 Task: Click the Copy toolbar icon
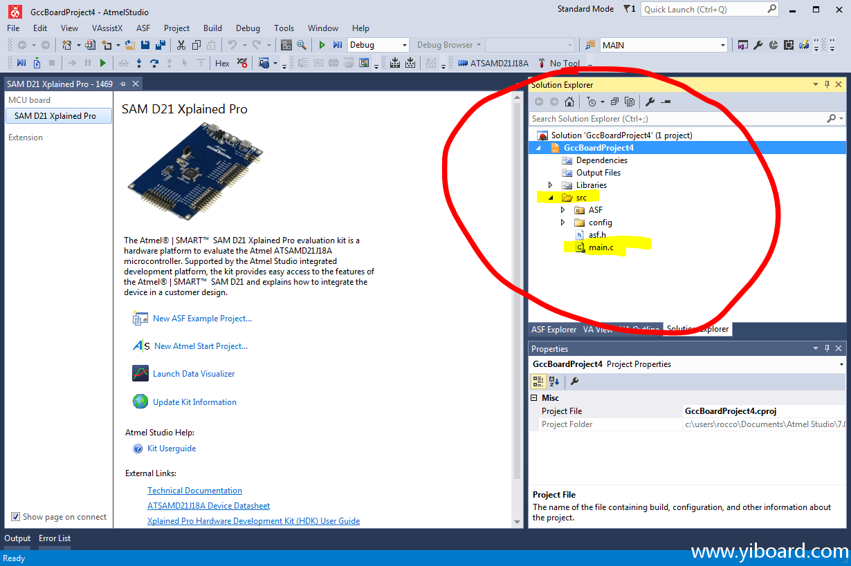(x=196, y=45)
